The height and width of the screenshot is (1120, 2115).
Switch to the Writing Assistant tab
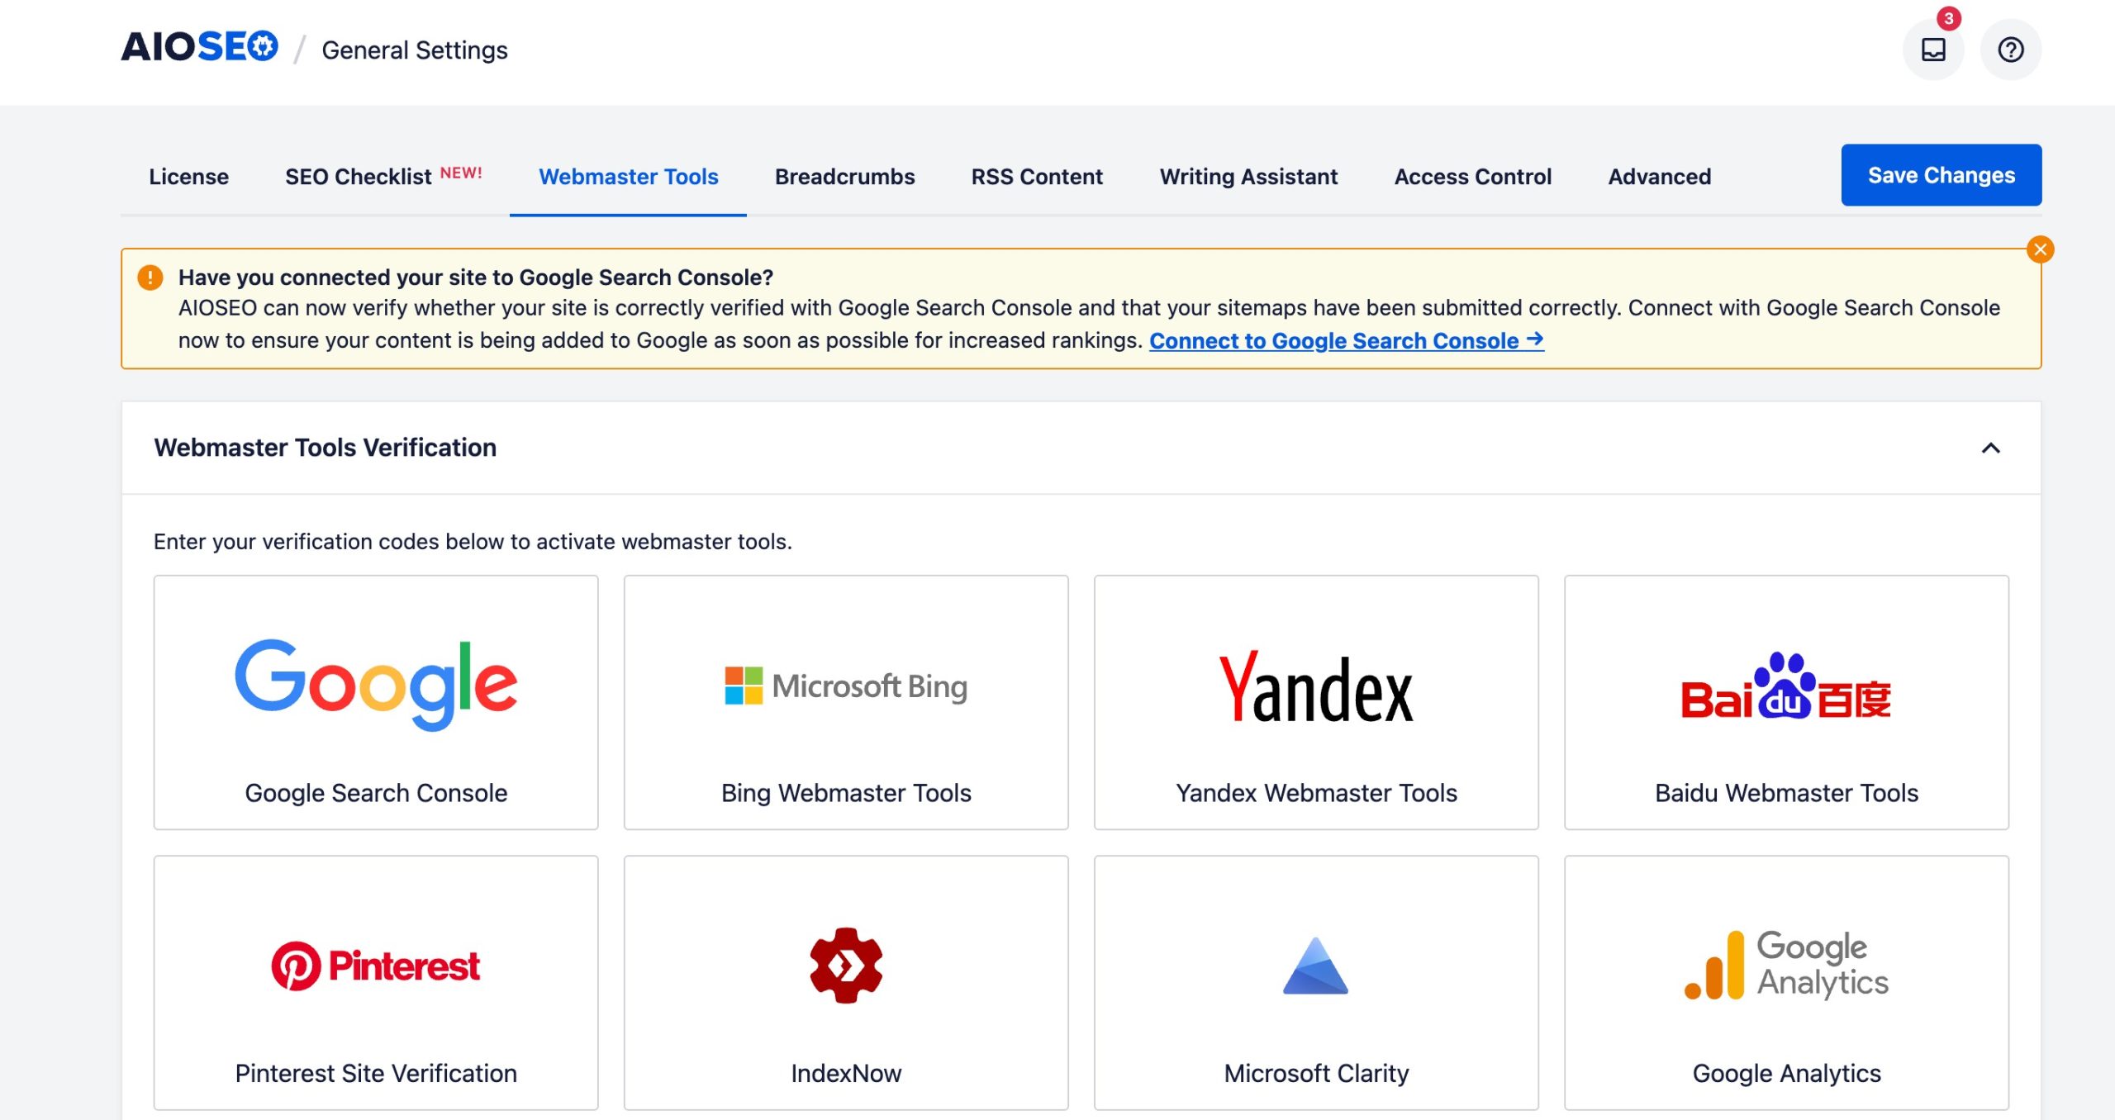[x=1248, y=177]
